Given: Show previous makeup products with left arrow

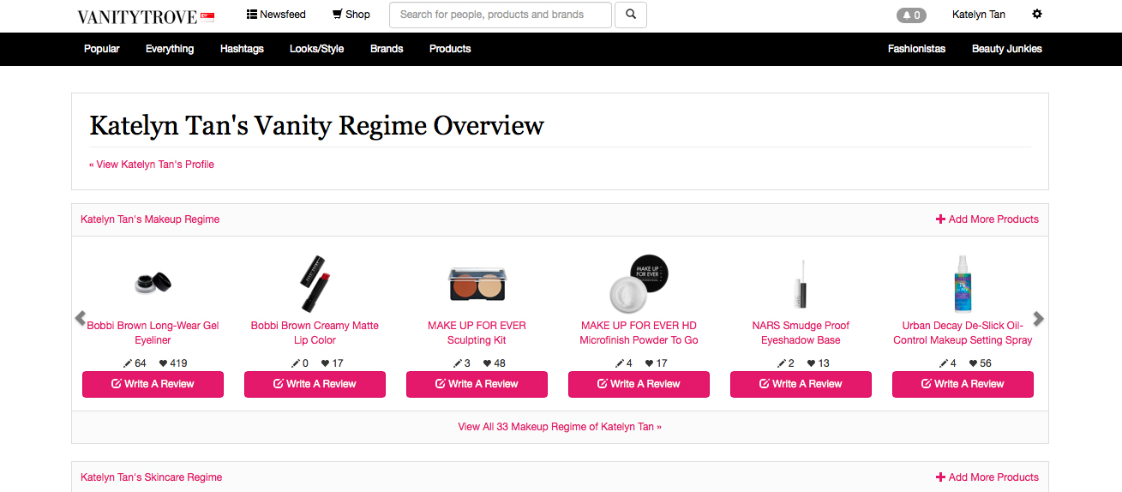Looking at the screenshot, I should 80,319.
